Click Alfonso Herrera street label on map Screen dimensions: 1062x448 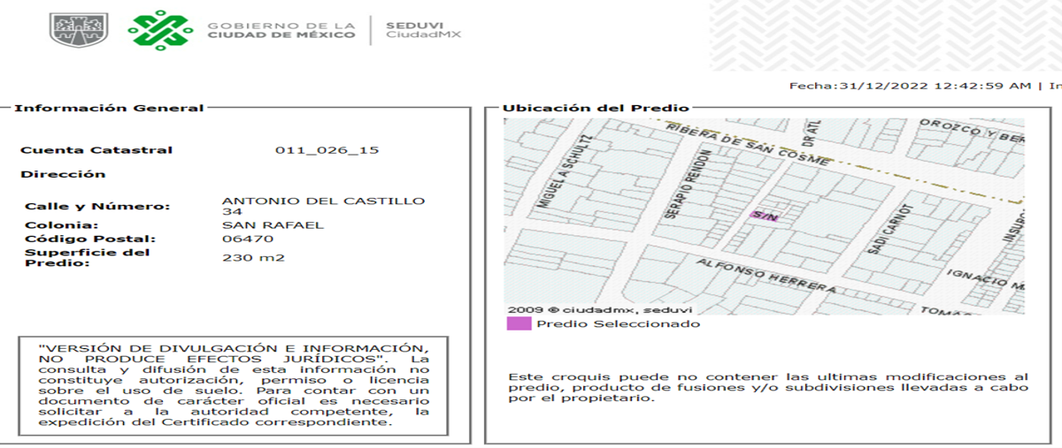click(764, 276)
